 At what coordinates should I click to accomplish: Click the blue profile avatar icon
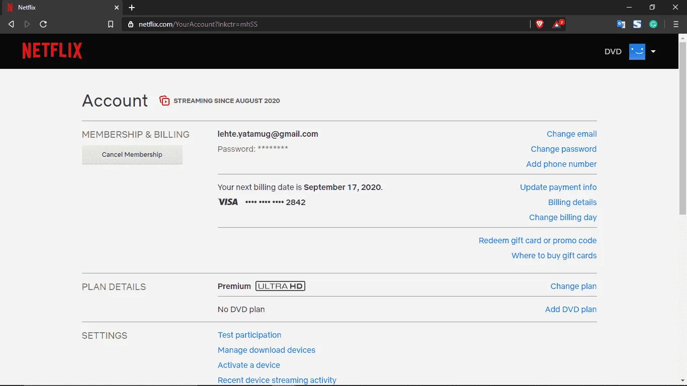click(x=637, y=51)
